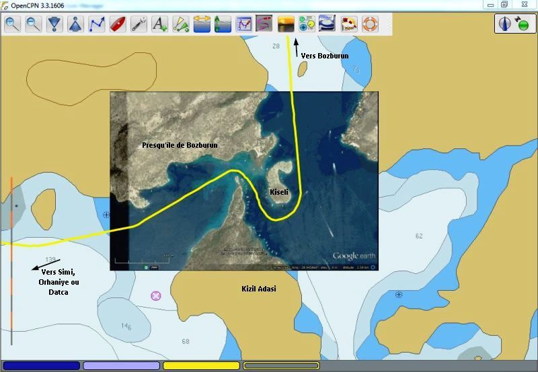Viewport: 538px width, 372px height.
Task: Restore down the OpenCPN window
Action: (504, 5)
